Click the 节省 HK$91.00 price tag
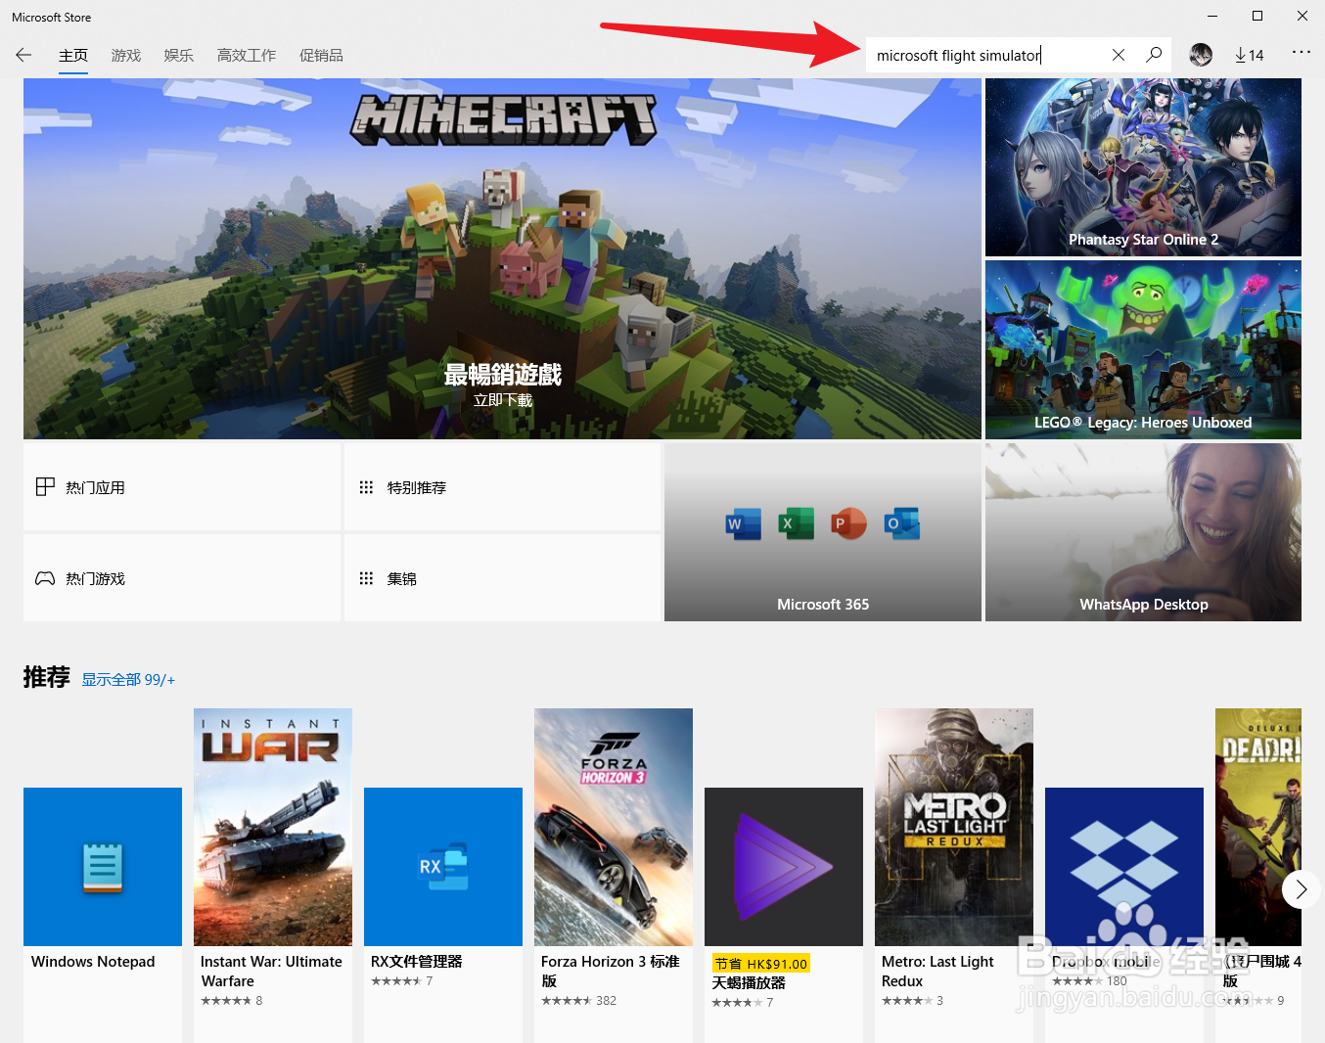 (760, 964)
